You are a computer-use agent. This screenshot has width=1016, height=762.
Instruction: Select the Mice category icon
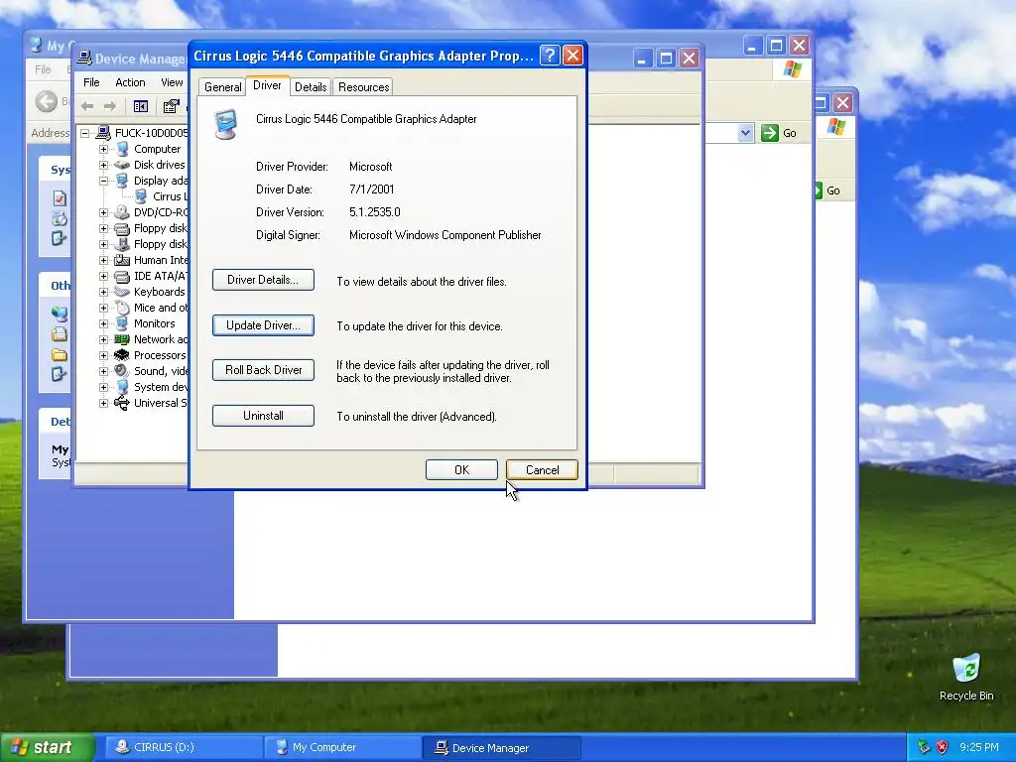pos(122,308)
